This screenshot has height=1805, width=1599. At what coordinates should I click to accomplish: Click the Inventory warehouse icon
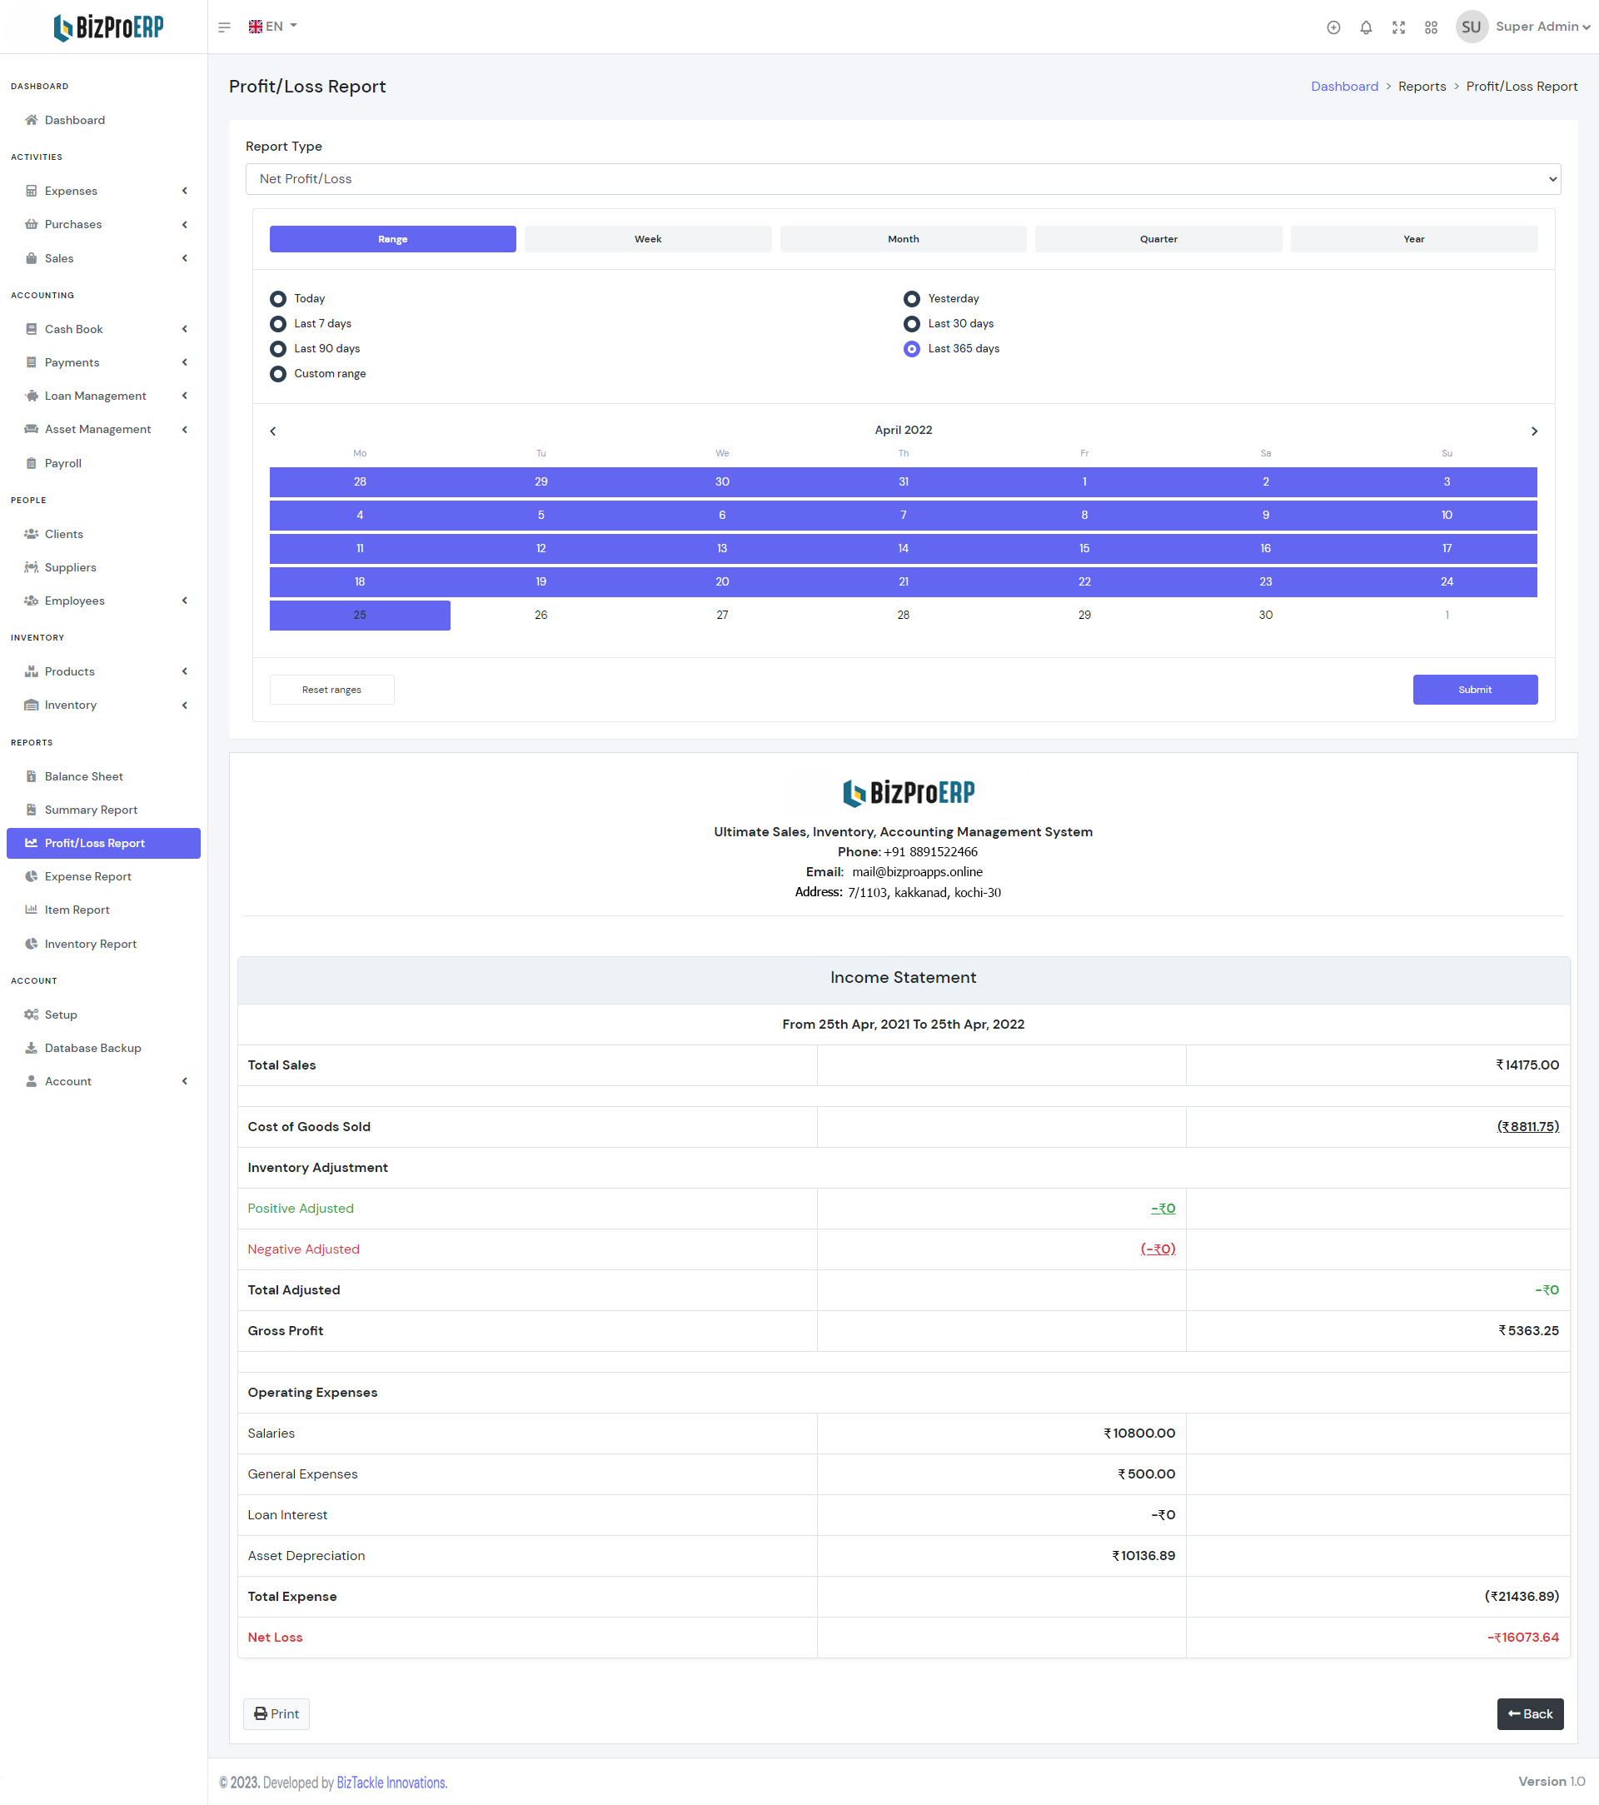pyautogui.click(x=32, y=705)
